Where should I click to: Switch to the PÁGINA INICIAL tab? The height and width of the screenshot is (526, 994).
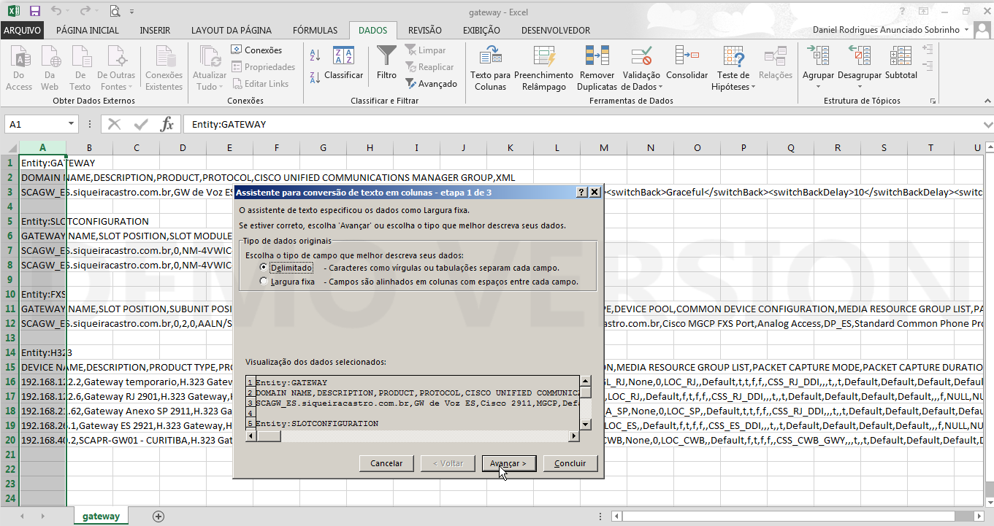coord(88,31)
